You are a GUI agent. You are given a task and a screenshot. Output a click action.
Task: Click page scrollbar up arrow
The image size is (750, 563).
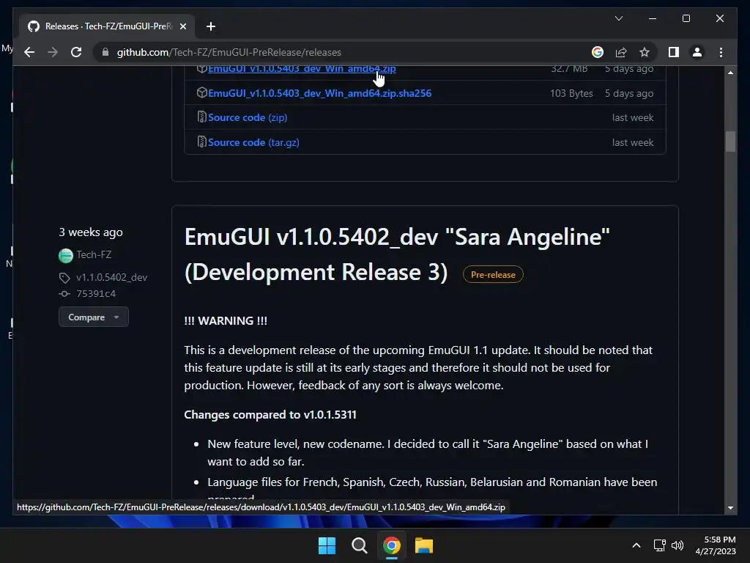tap(730, 73)
